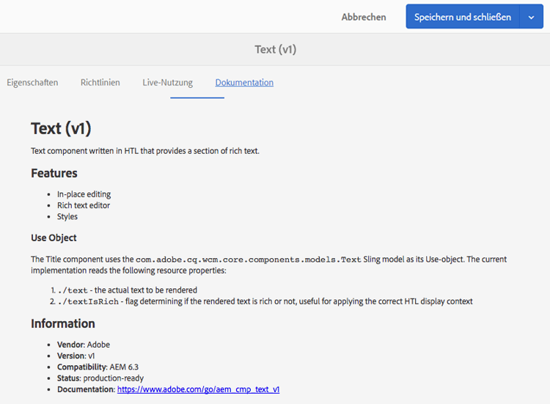Image resolution: width=550 pixels, height=404 pixels.
Task: Expand the save options dropdown chevron
Action: pos(531,16)
